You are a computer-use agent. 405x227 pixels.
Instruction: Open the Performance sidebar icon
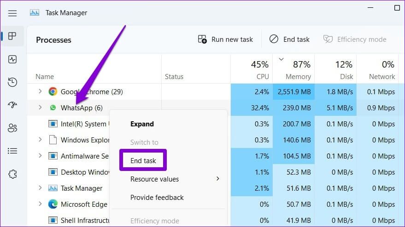click(12, 59)
